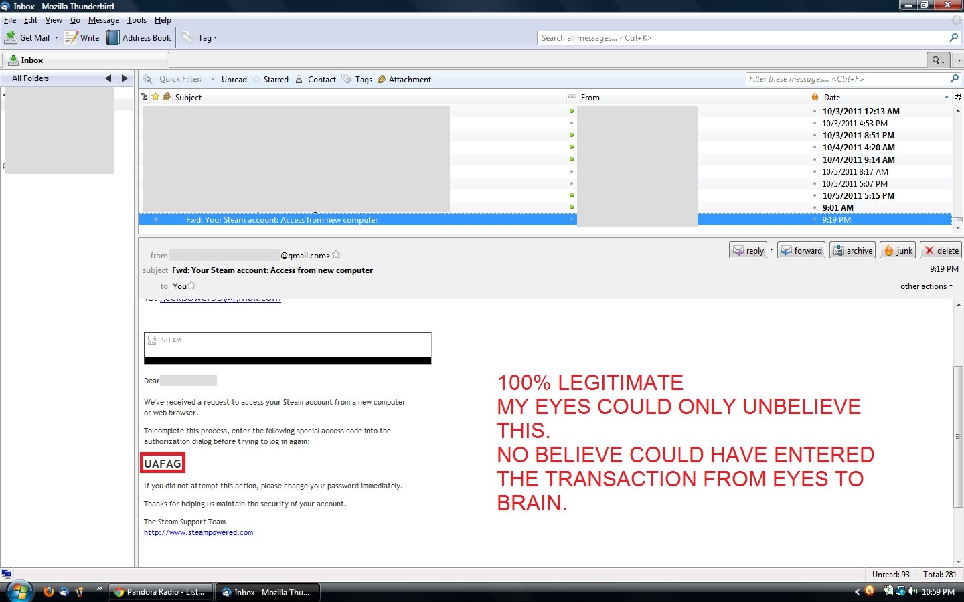
Task: Open the steampowered.com link
Action: [198, 533]
